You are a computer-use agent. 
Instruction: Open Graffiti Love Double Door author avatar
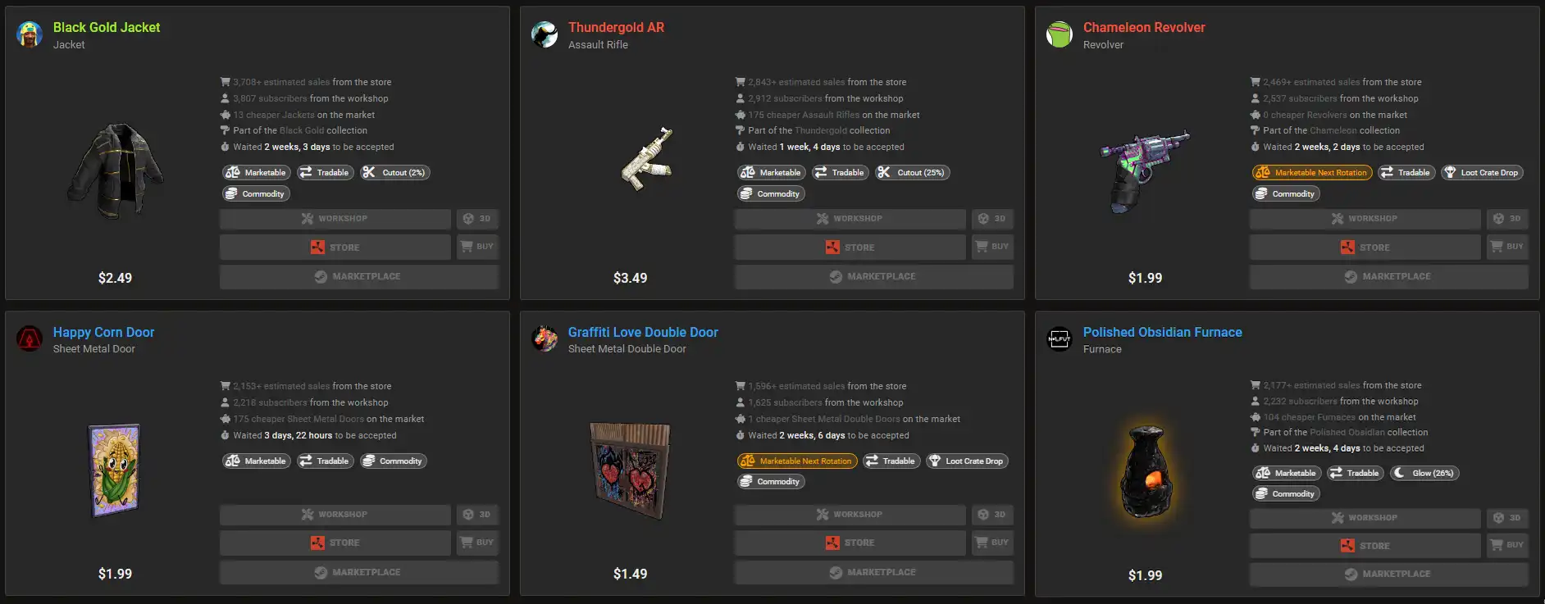coord(545,338)
